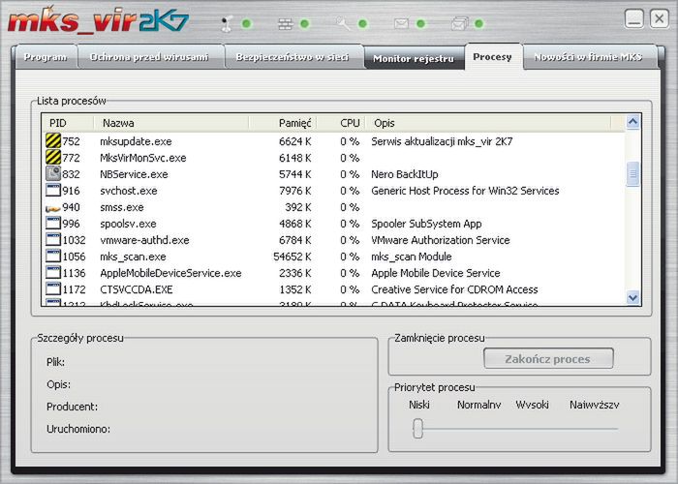Click green indicator next to firewall icon
The height and width of the screenshot is (484, 678).
pyautogui.click(x=304, y=24)
